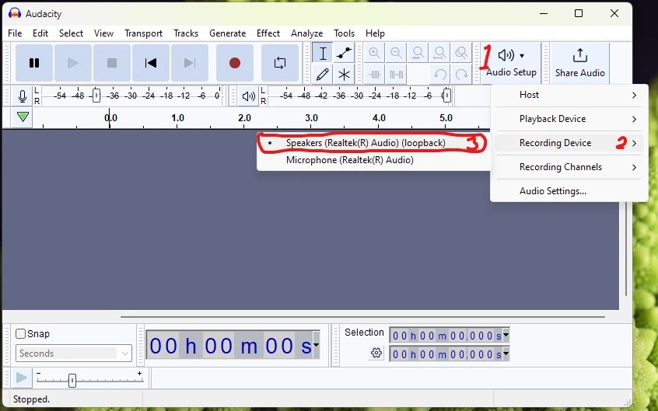Click Fit project to width icon
This screenshot has height=411, width=658.
[x=439, y=54]
